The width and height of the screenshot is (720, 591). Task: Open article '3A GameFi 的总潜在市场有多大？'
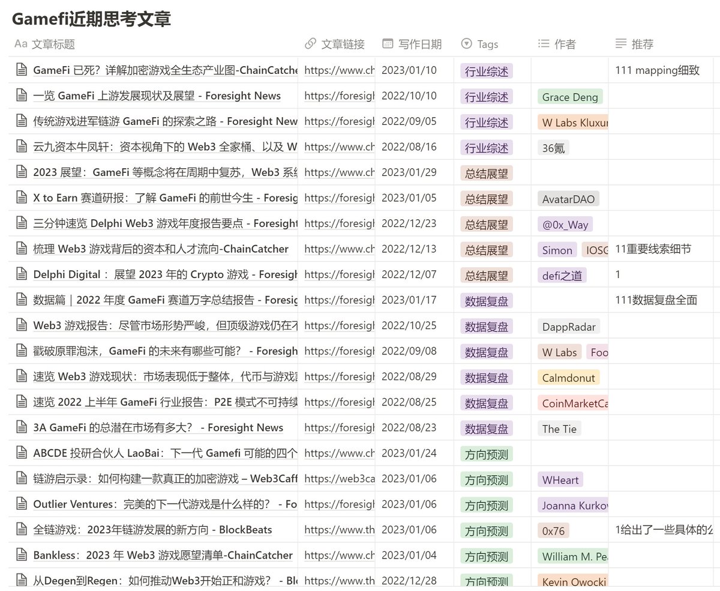pyautogui.click(x=158, y=427)
